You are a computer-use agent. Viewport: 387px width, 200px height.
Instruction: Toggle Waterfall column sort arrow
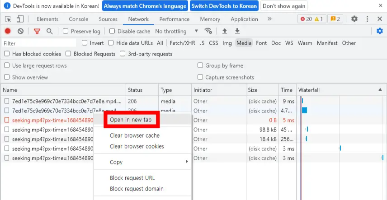pos(380,90)
